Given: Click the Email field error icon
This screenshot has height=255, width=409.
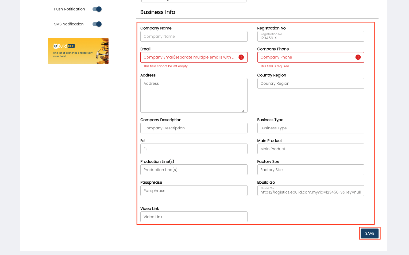Looking at the screenshot, I should (241, 57).
